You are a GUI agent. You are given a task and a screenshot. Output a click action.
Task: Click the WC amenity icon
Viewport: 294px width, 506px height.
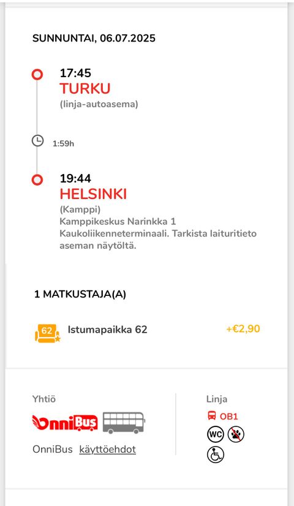point(215,434)
